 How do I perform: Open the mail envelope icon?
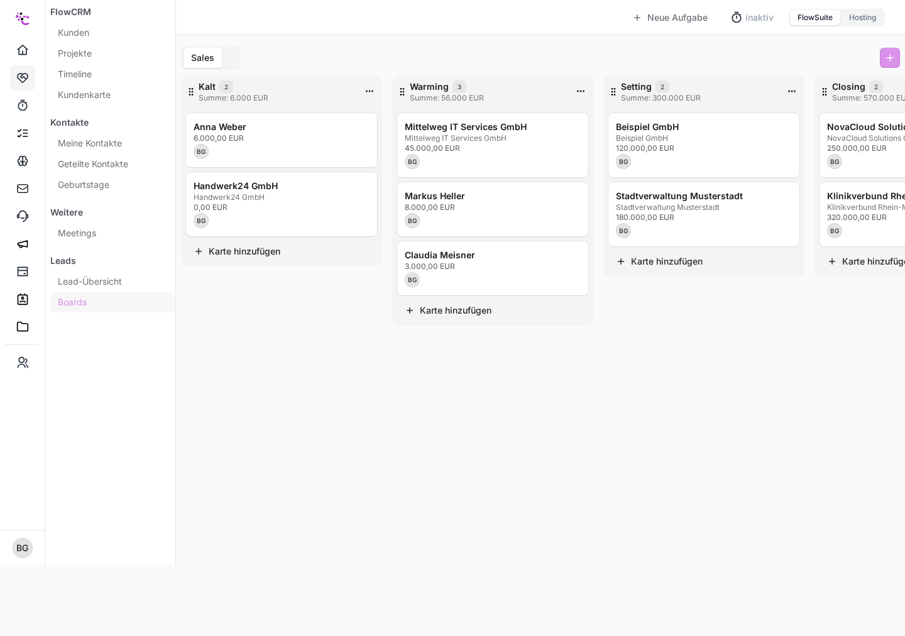23,189
